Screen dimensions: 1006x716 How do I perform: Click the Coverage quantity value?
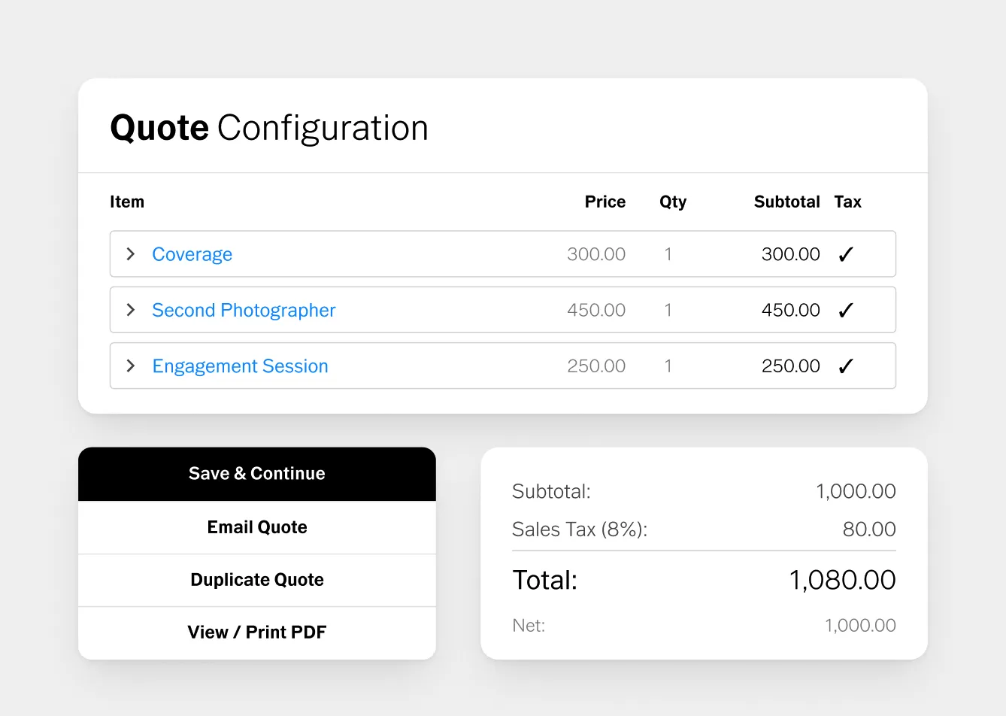click(668, 254)
